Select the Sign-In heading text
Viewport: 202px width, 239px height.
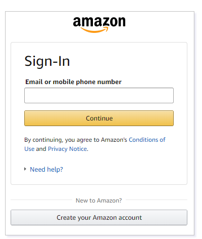47,62
